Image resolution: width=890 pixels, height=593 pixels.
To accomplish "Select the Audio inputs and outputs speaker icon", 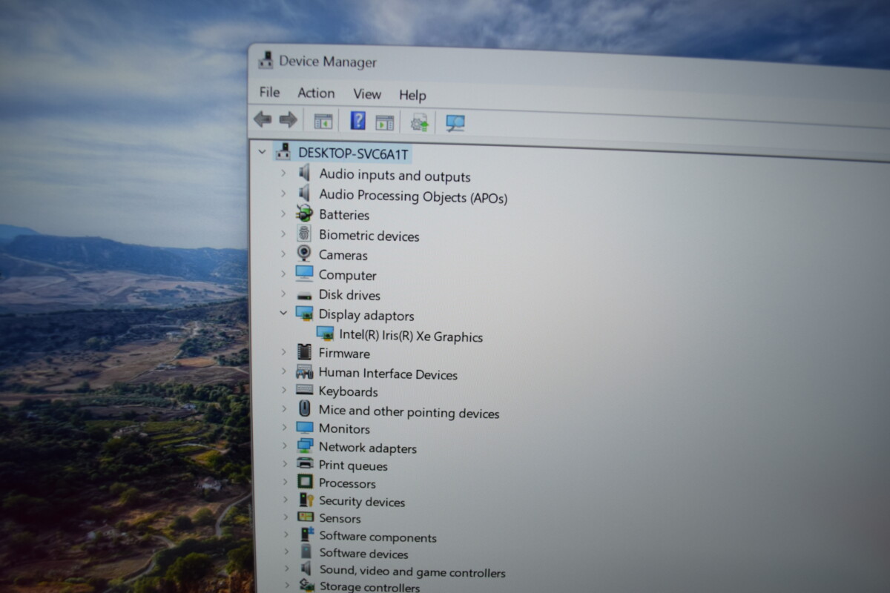I will click(x=304, y=173).
